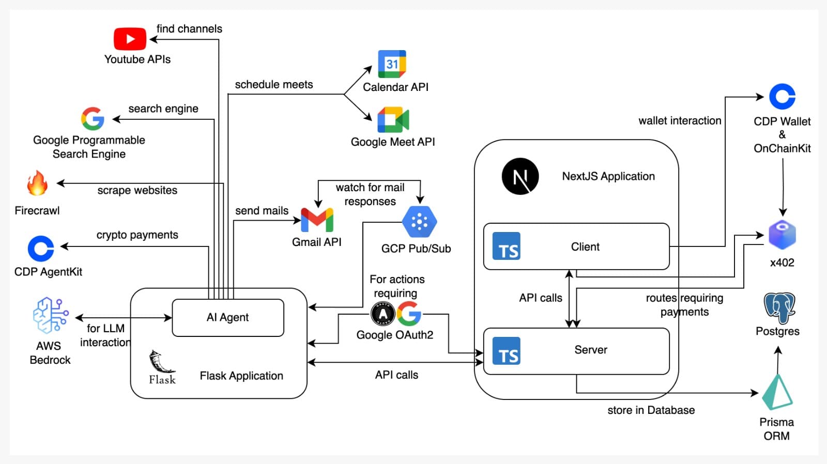This screenshot has width=827, height=464.
Task: Select 'CDP Wallet & OnChainKit' text
Action: 782,135
